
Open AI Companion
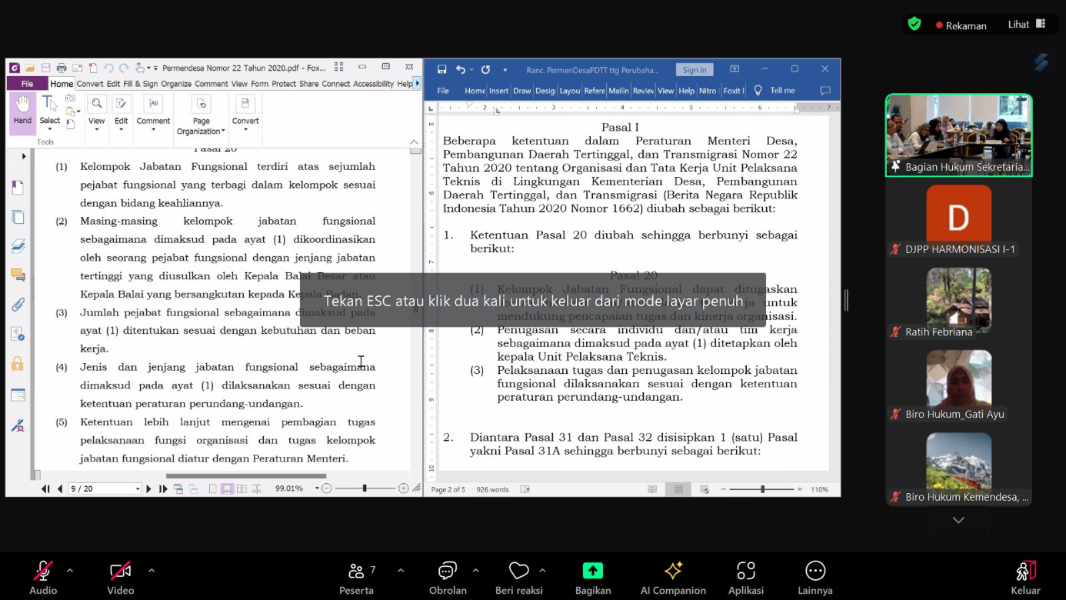tap(673, 578)
